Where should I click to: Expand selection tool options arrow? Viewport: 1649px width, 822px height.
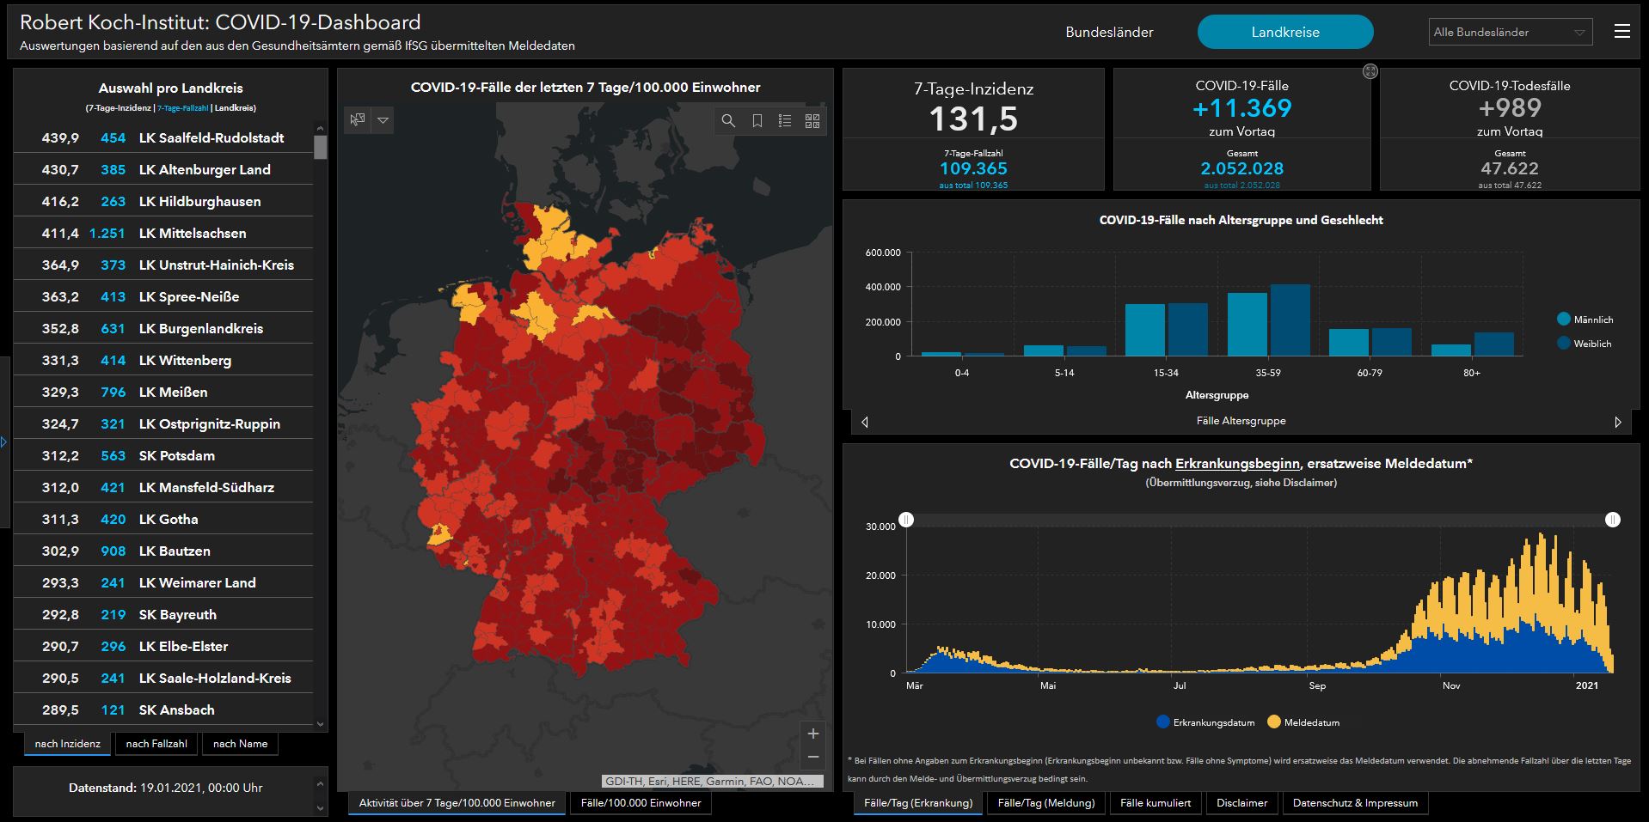[383, 120]
